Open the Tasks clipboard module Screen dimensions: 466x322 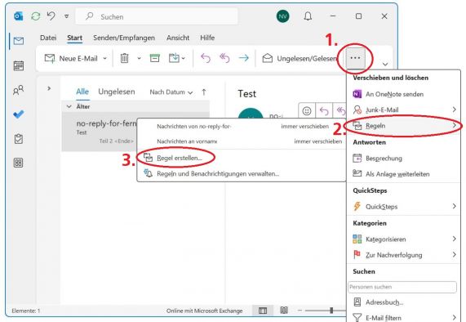click(19, 139)
